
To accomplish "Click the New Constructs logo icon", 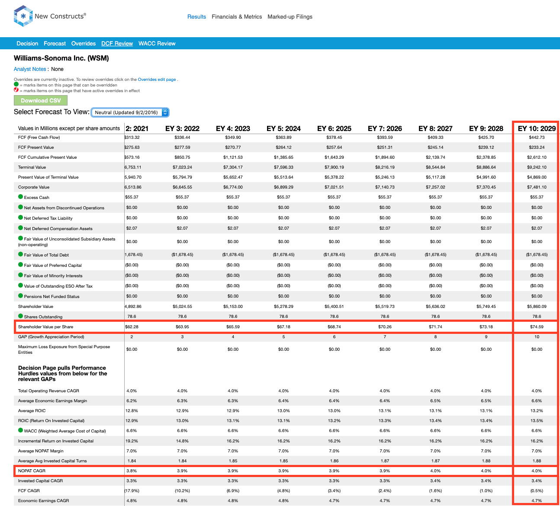I will 23,16.
